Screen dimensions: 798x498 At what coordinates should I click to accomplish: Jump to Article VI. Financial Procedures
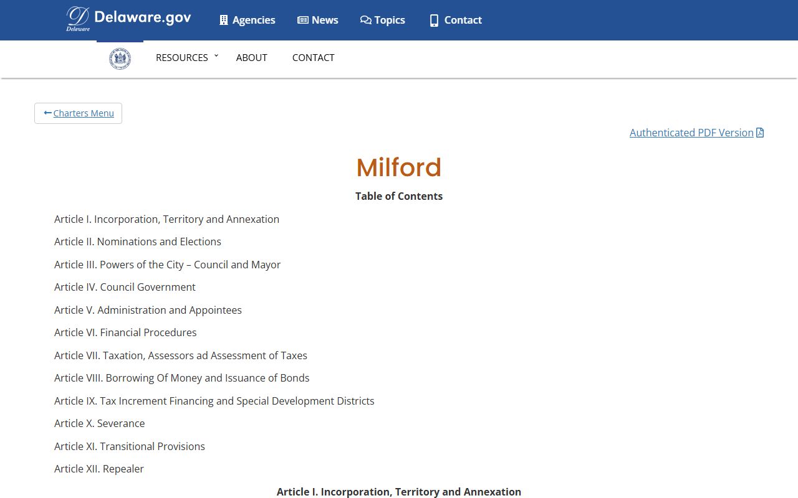pyautogui.click(x=125, y=332)
